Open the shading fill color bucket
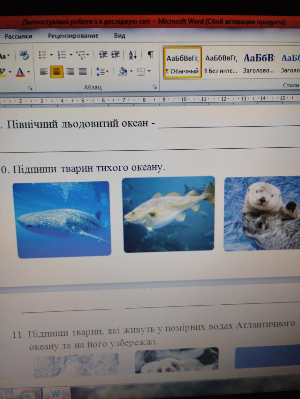300x399 pixels. (123, 72)
